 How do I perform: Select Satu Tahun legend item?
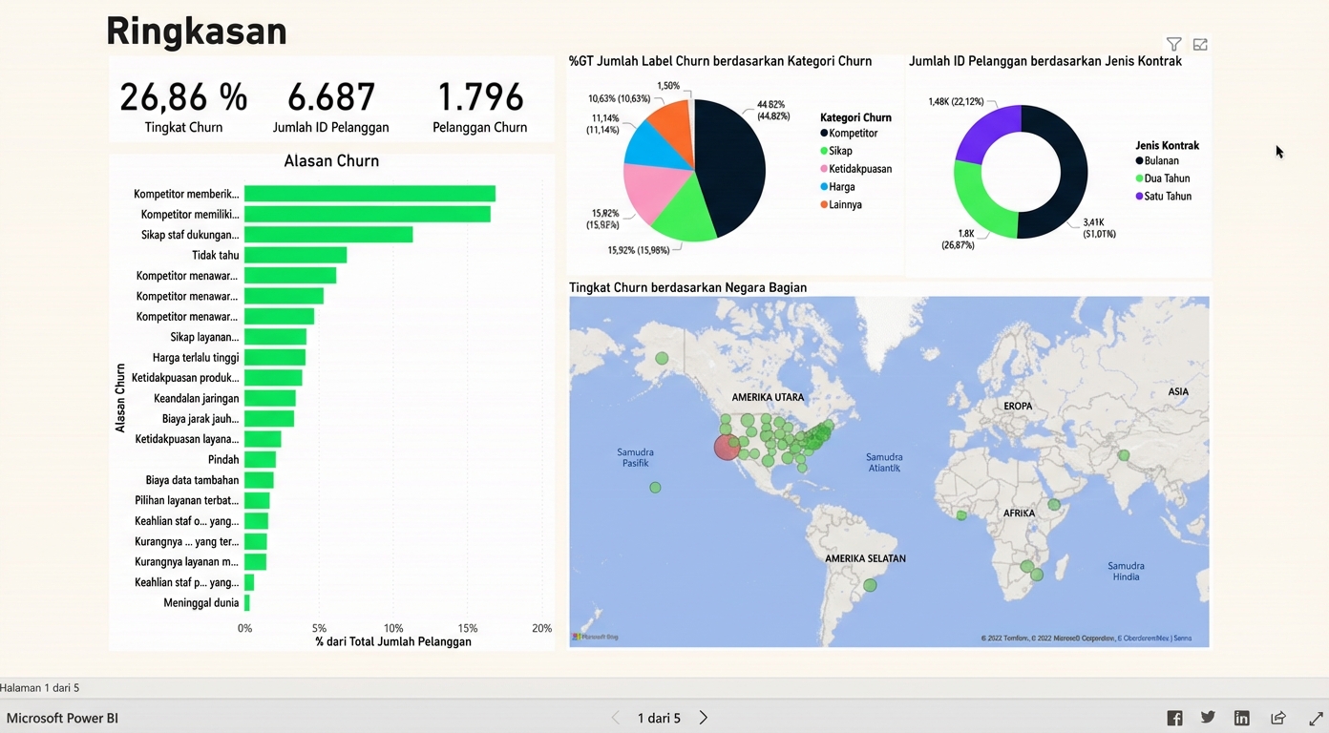pyautogui.click(x=1167, y=197)
